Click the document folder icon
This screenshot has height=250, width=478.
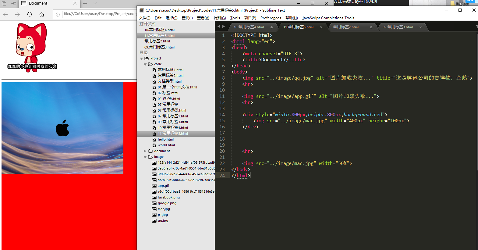(x=150, y=151)
